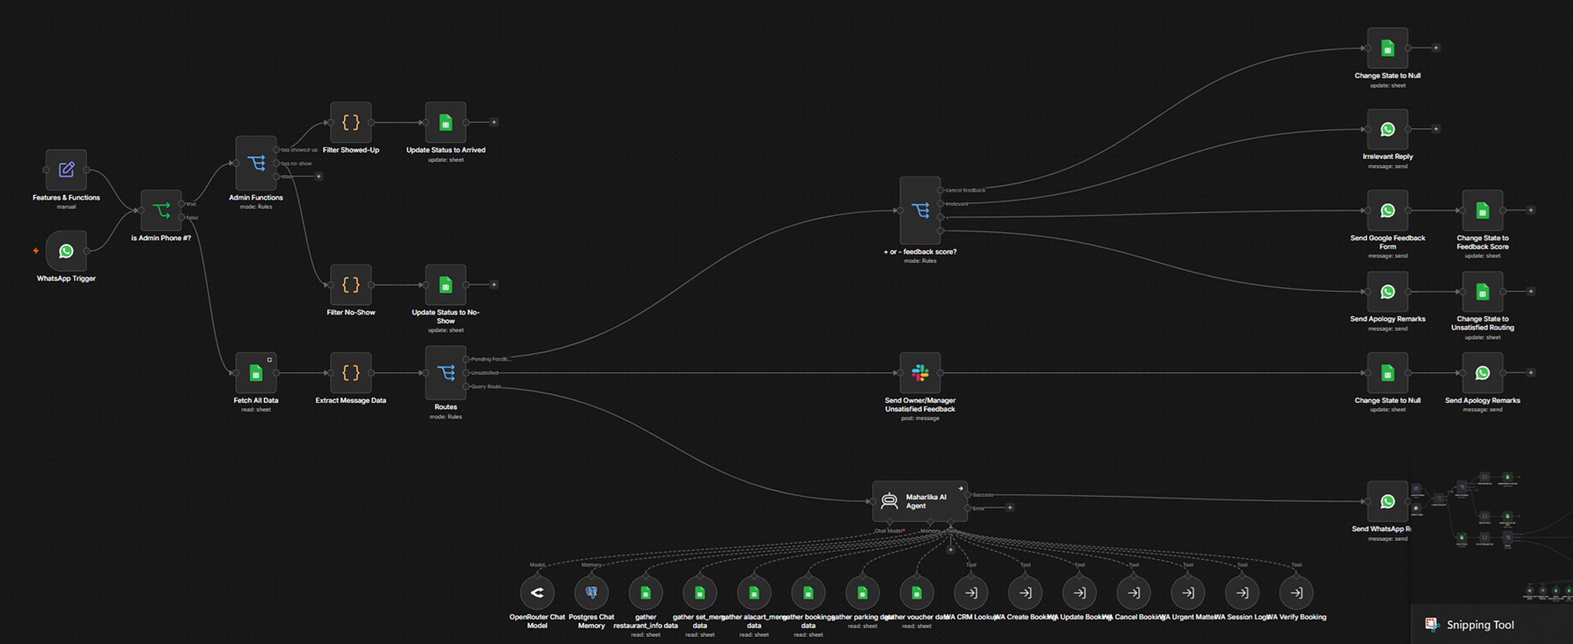Select the gather parking data tool node

tap(862, 592)
